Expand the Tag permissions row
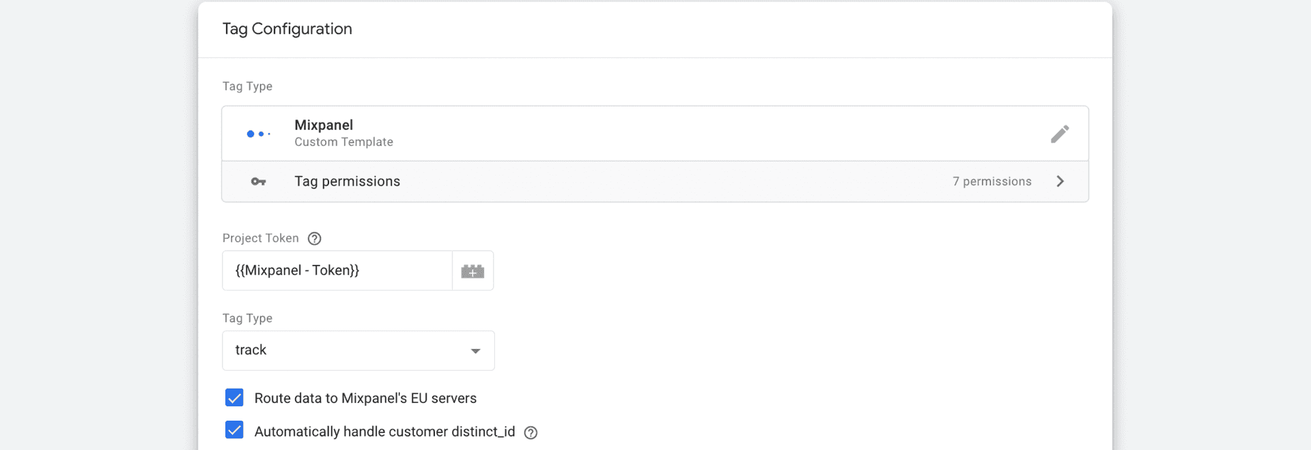Viewport: 1311px width, 450px height. coord(655,182)
